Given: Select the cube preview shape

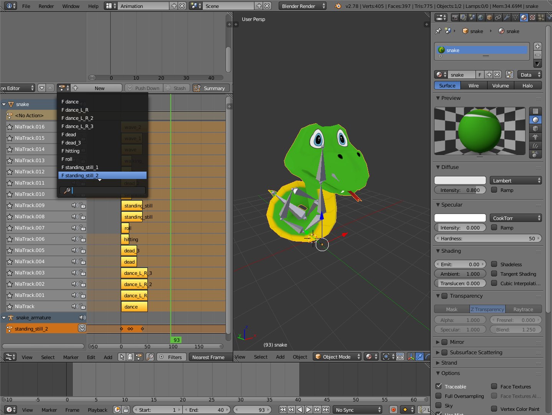Looking at the screenshot, I should tap(535, 129).
